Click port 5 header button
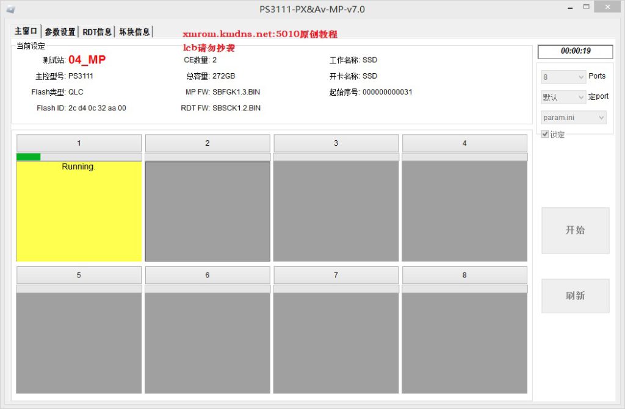The height and width of the screenshot is (409, 625). (79, 276)
